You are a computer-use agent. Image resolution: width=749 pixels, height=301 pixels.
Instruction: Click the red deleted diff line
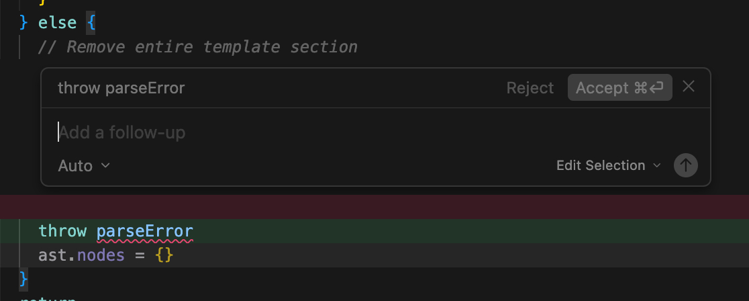374,206
